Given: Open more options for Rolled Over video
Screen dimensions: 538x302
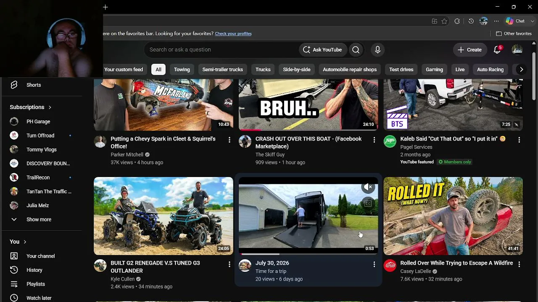Looking at the screenshot, I should point(519,264).
